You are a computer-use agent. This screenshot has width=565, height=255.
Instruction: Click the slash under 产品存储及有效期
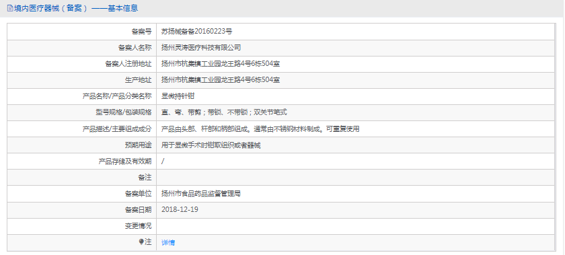point(163,161)
